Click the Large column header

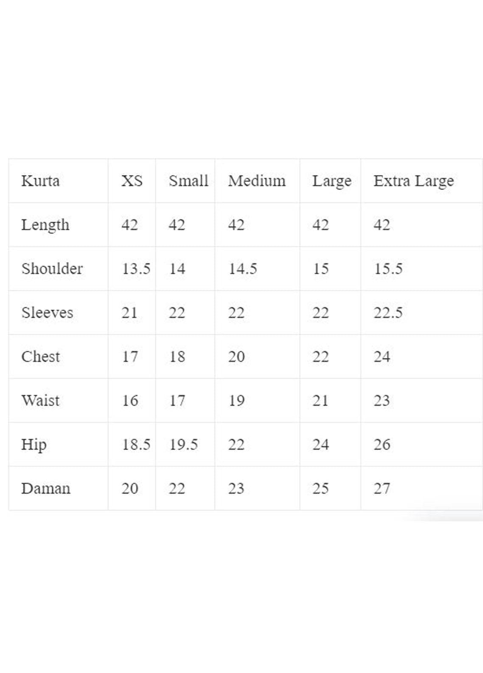click(331, 181)
